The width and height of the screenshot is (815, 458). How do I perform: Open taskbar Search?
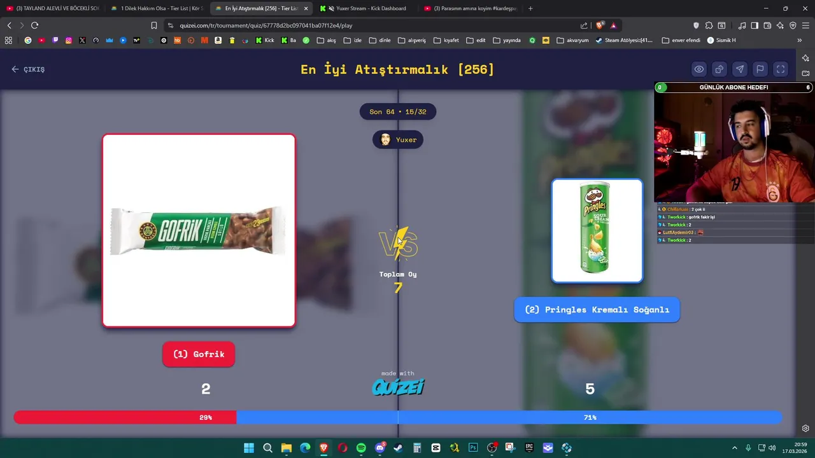point(267,448)
